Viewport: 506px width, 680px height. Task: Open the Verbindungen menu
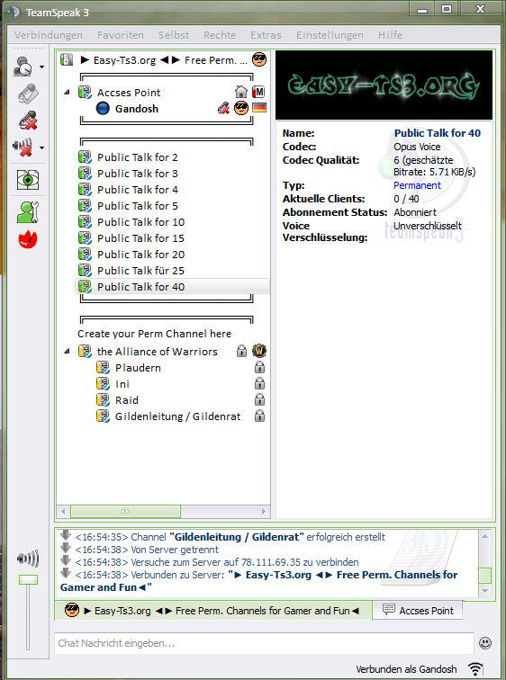coord(49,35)
